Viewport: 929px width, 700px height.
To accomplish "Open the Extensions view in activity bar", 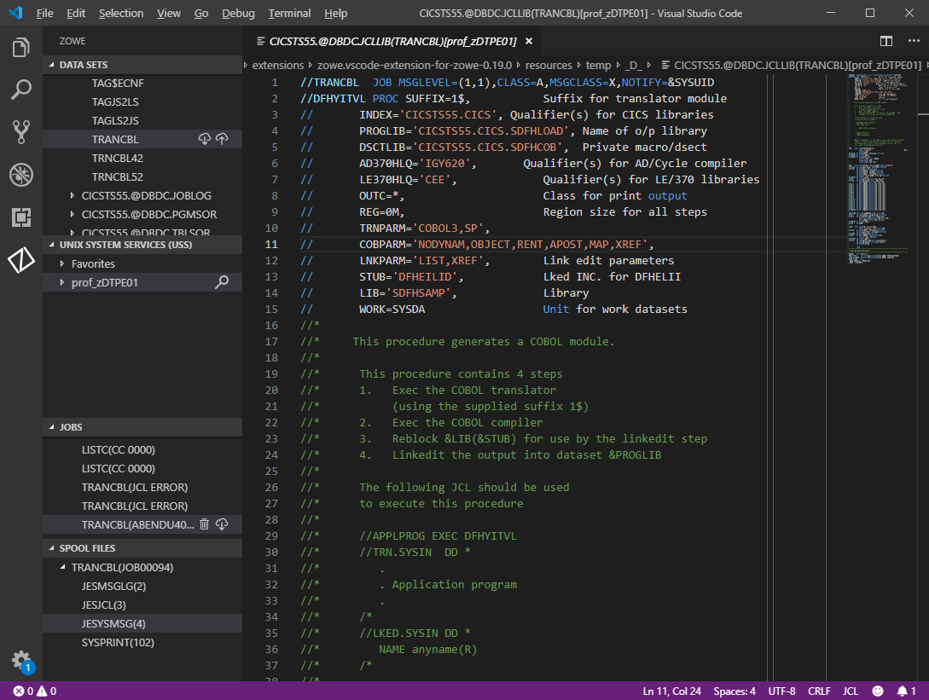I will [21, 217].
